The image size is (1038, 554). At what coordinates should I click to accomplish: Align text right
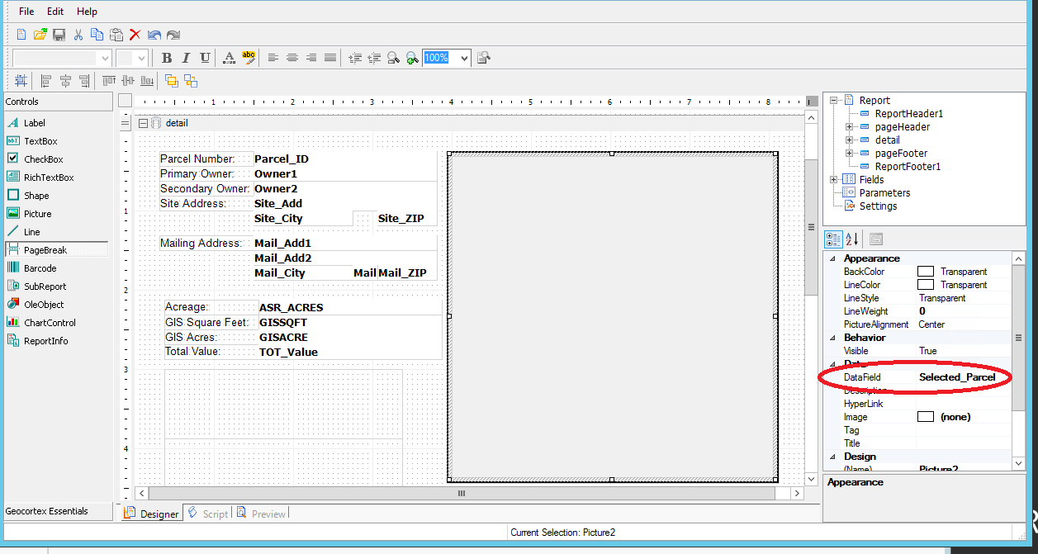click(311, 58)
